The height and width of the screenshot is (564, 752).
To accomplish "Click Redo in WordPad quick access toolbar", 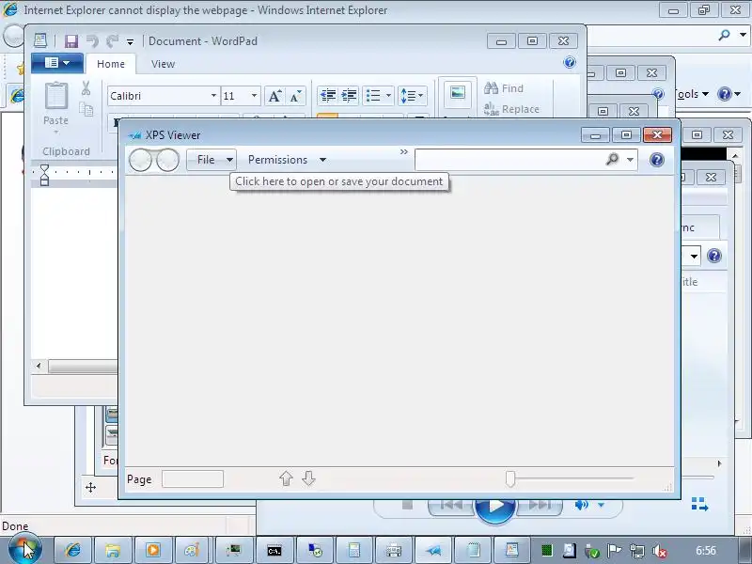I will [112, 41].
